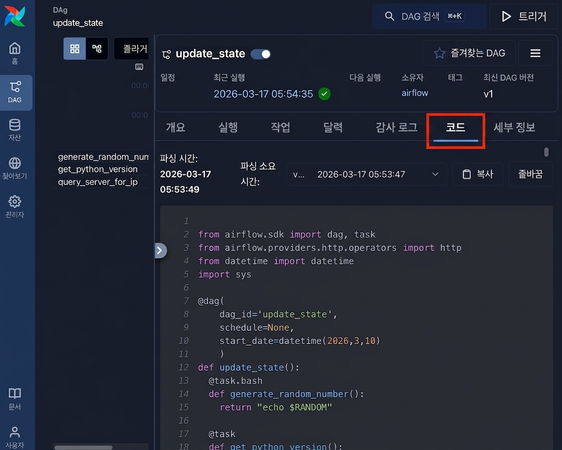The image size is (562, 450).
Task: Select get_python_version task row
Action: pyautogui.click(x=100, y=169)
